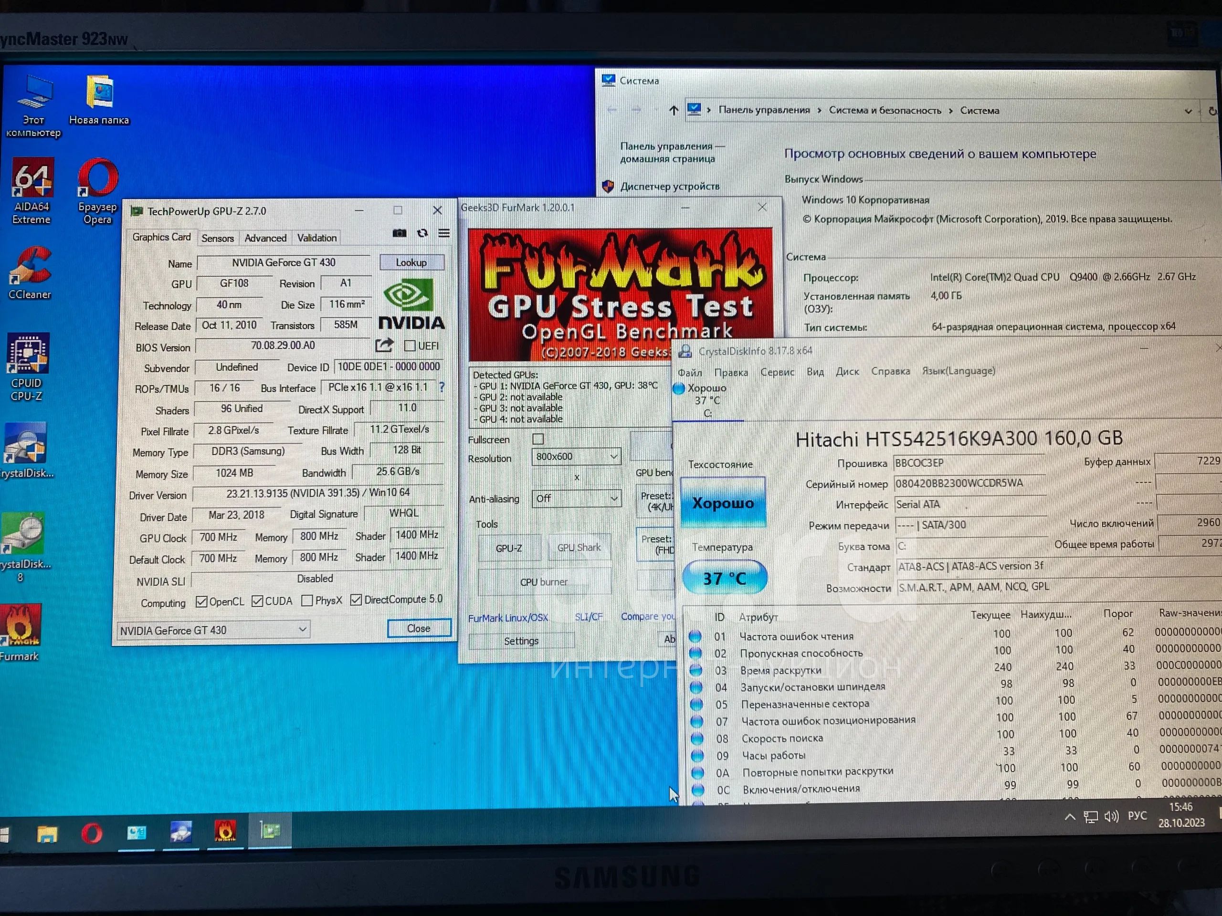Open SLI/CF link in FurMark
1222x916 pixels.
(x=589, y=617)
